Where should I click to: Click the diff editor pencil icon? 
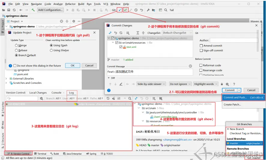(121, 84)
